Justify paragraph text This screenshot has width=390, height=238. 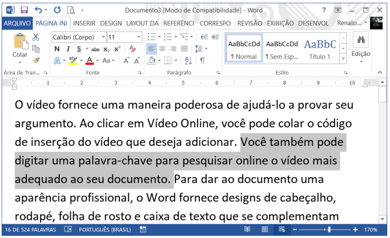click(x=184, y=49)
